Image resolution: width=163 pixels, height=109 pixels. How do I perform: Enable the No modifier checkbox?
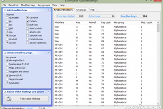(7, 18)
